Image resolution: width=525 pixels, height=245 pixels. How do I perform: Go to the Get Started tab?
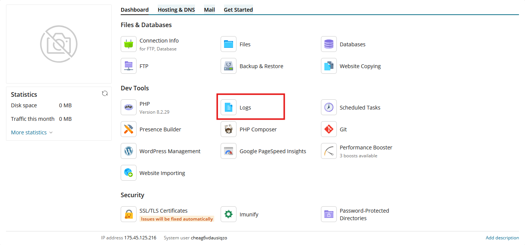coord(238,10)
